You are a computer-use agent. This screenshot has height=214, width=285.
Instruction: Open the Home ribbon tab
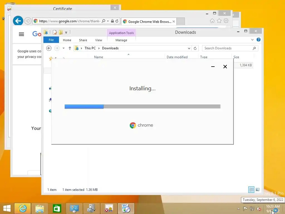coord(67,40)
